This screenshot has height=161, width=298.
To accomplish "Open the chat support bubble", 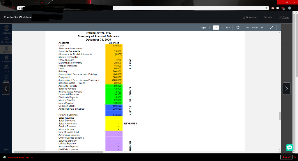I will click(x=290, y=147).
